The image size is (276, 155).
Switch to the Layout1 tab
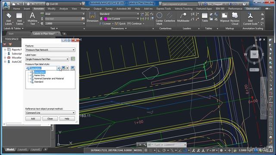click(x=22, y=149)
